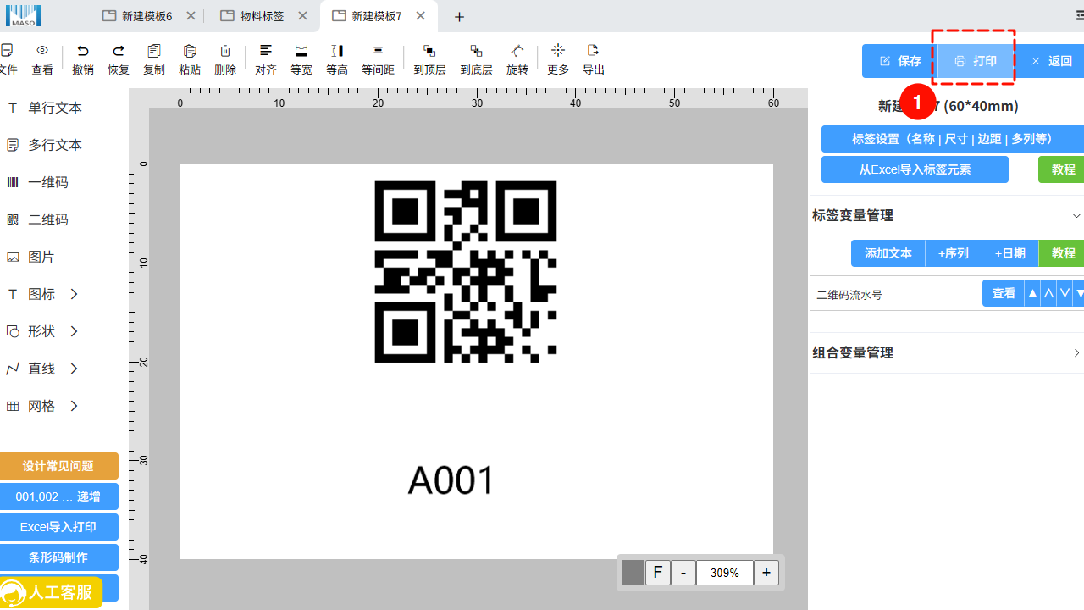Click 添加文本 to add text variable

(888, 253)
